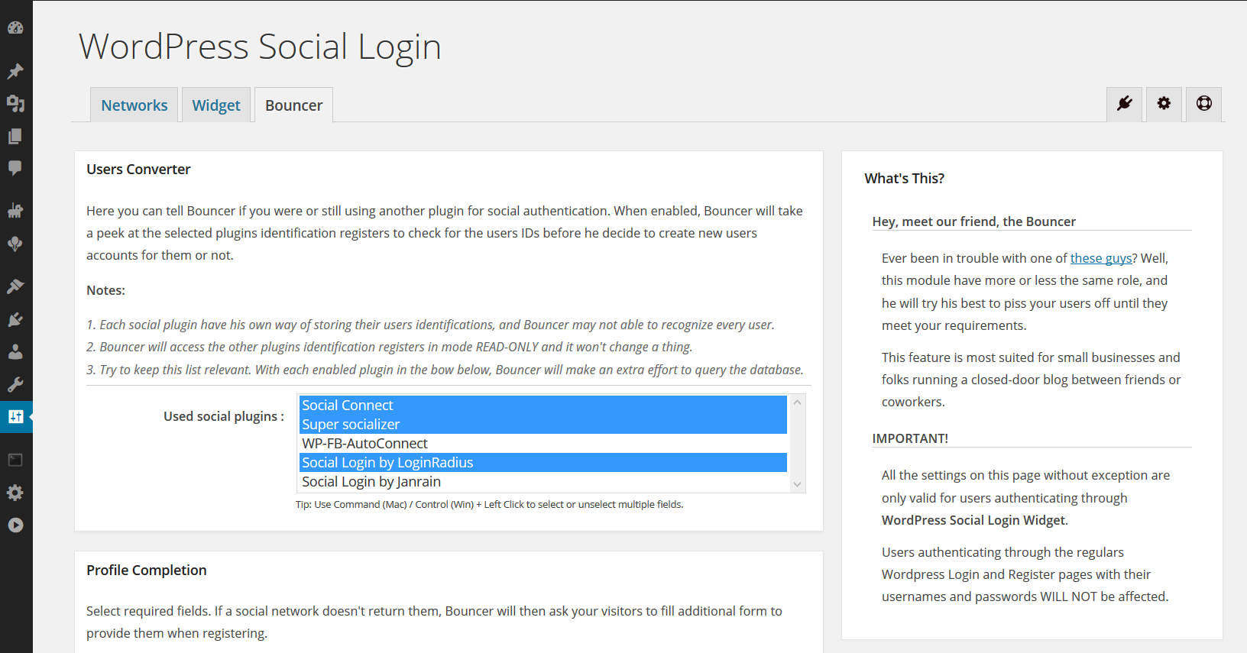Follow the 'these guys' link
This screenshot has height=653, width=1247.
tap(1101, 258)
